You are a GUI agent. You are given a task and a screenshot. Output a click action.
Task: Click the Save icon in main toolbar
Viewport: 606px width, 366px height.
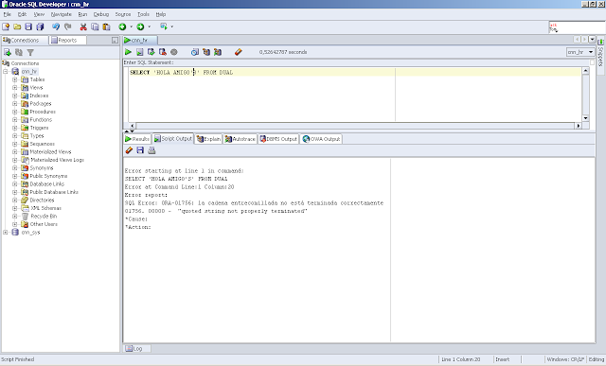pyautogui.click(x=28, y=26)
